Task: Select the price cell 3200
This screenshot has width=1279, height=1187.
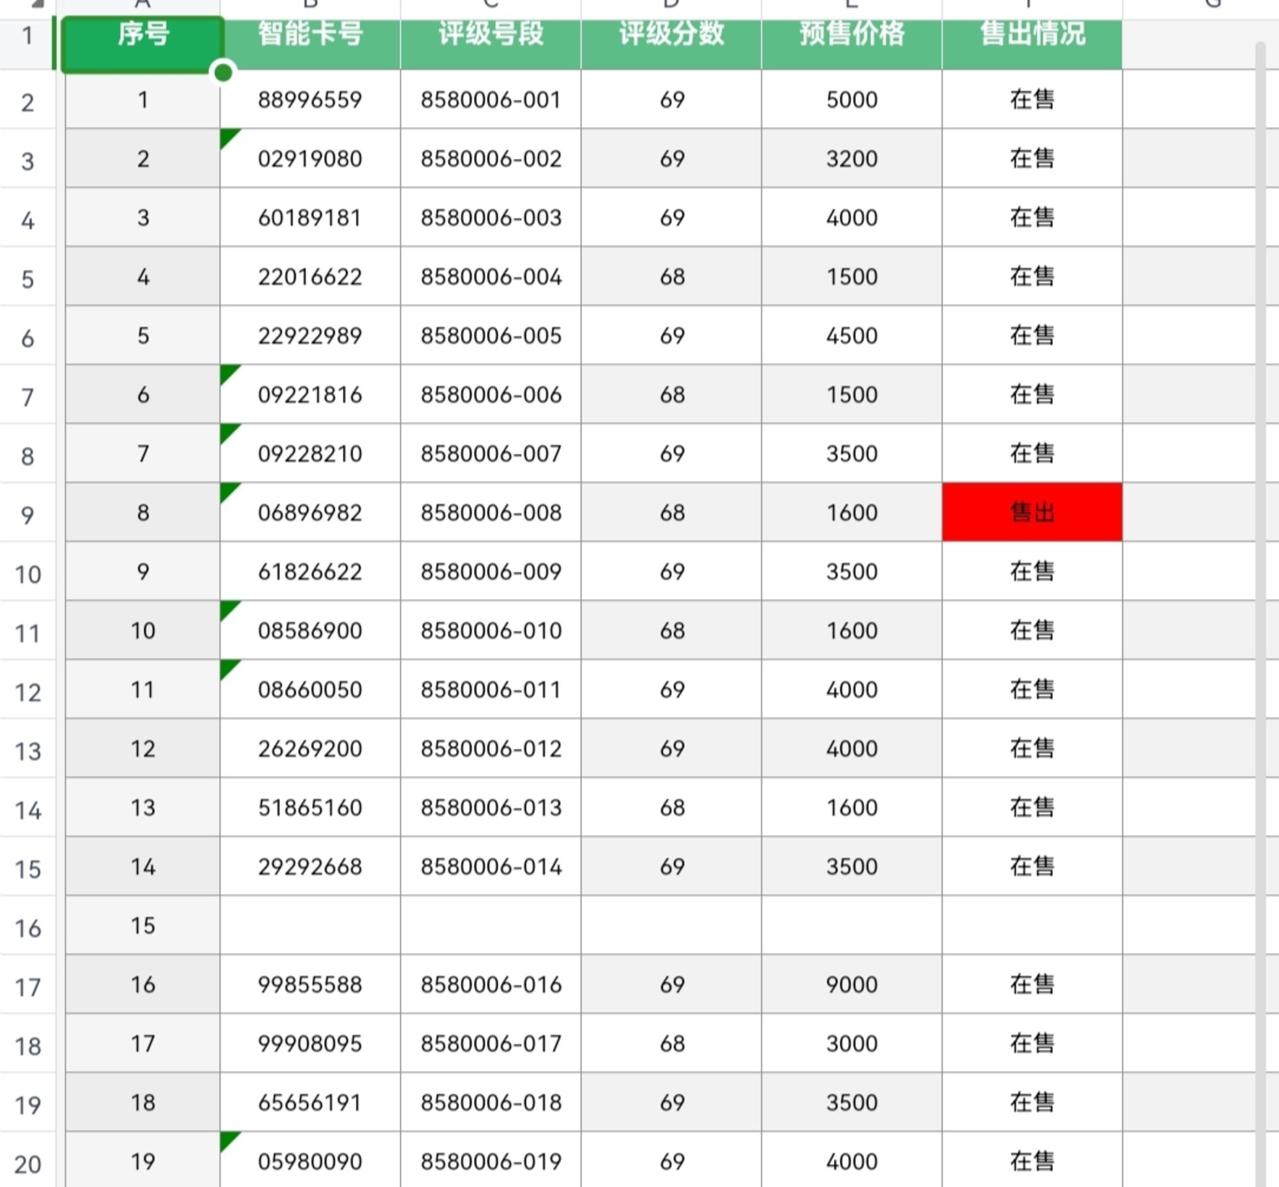Action: click(x=852, y=158)
